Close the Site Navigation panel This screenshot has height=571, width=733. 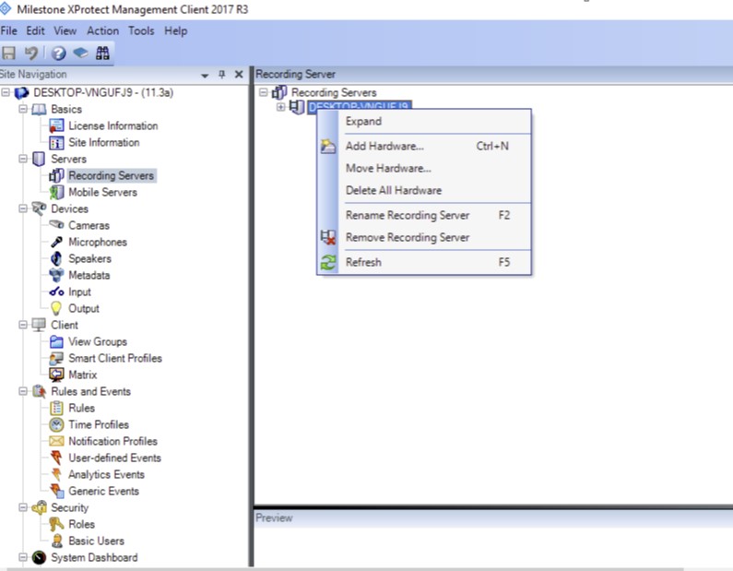click(x=239, y=75)
